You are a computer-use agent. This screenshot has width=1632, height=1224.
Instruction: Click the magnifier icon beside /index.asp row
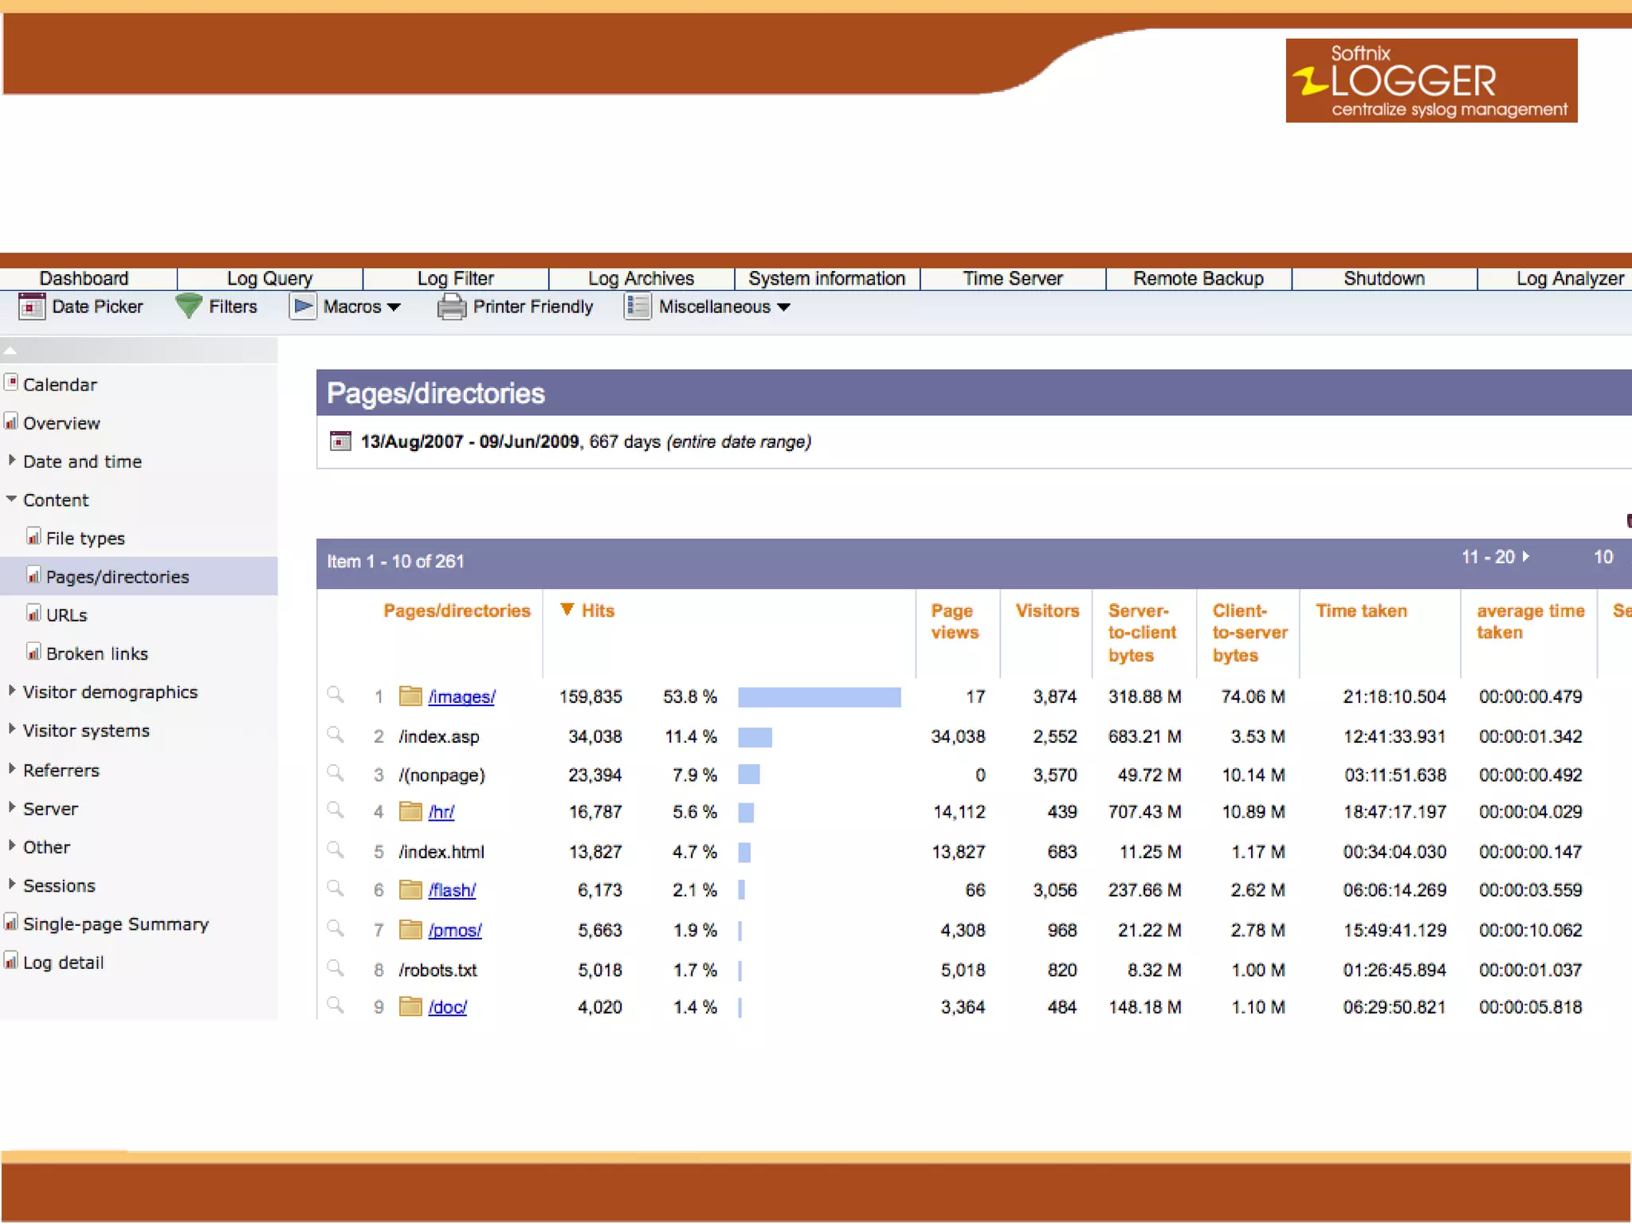(x=335, y=735)
